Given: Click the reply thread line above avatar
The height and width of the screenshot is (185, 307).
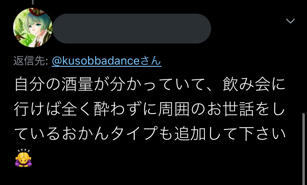Looking at the screenshot, I should click(33, 2).
